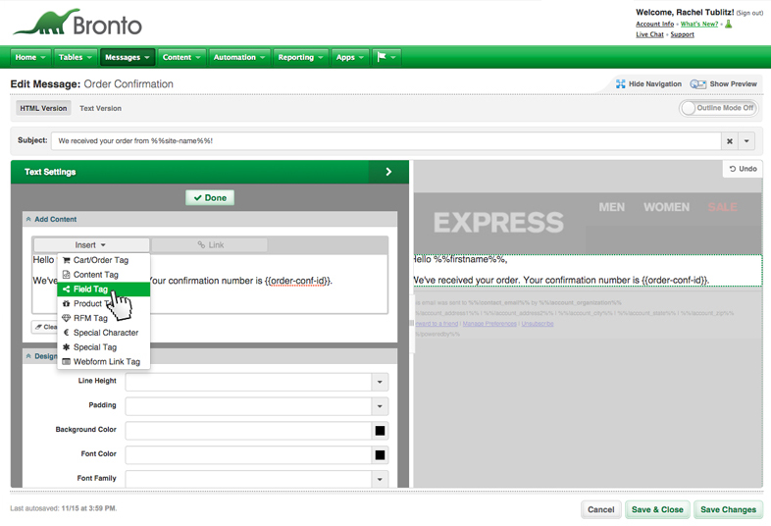Open the Background Color swatch
Viewport: 771px width, 526px height.
coord(380,430)
